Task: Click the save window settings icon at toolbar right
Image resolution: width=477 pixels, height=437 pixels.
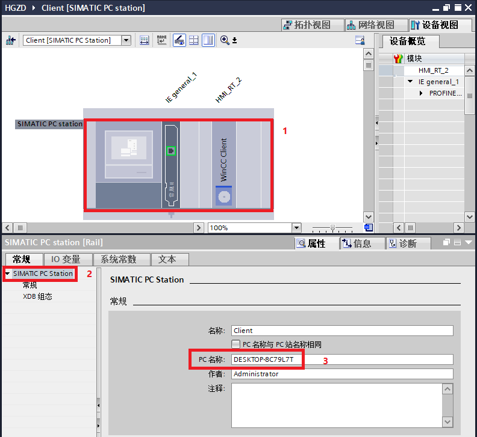Action: point(360,40)
